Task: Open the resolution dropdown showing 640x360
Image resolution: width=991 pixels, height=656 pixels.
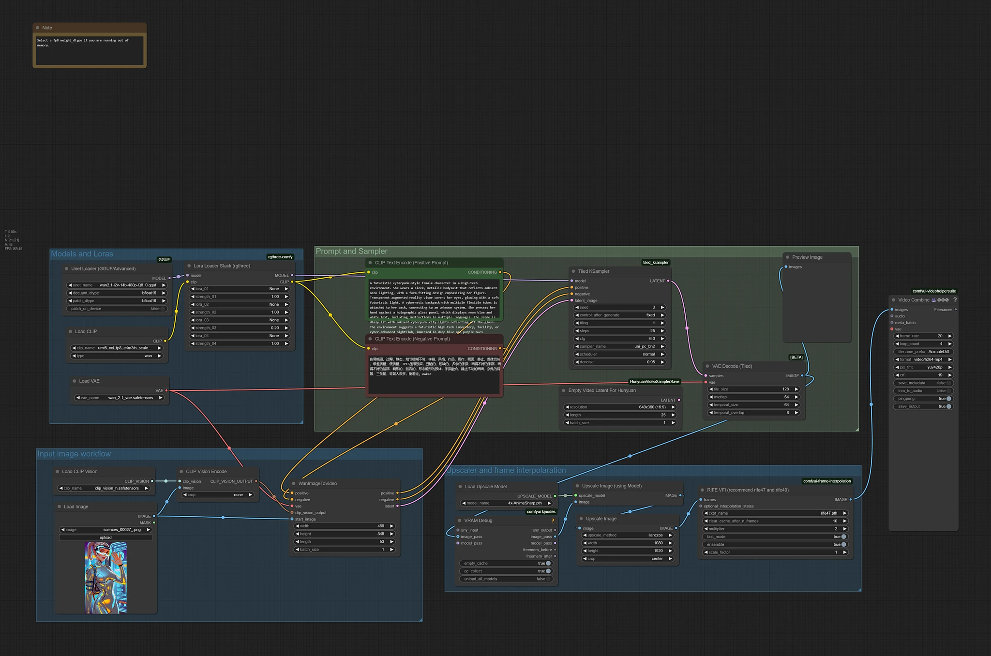Action: [x=620, y=407]
